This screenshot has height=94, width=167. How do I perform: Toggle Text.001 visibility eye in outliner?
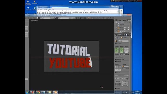coord(125,31)
